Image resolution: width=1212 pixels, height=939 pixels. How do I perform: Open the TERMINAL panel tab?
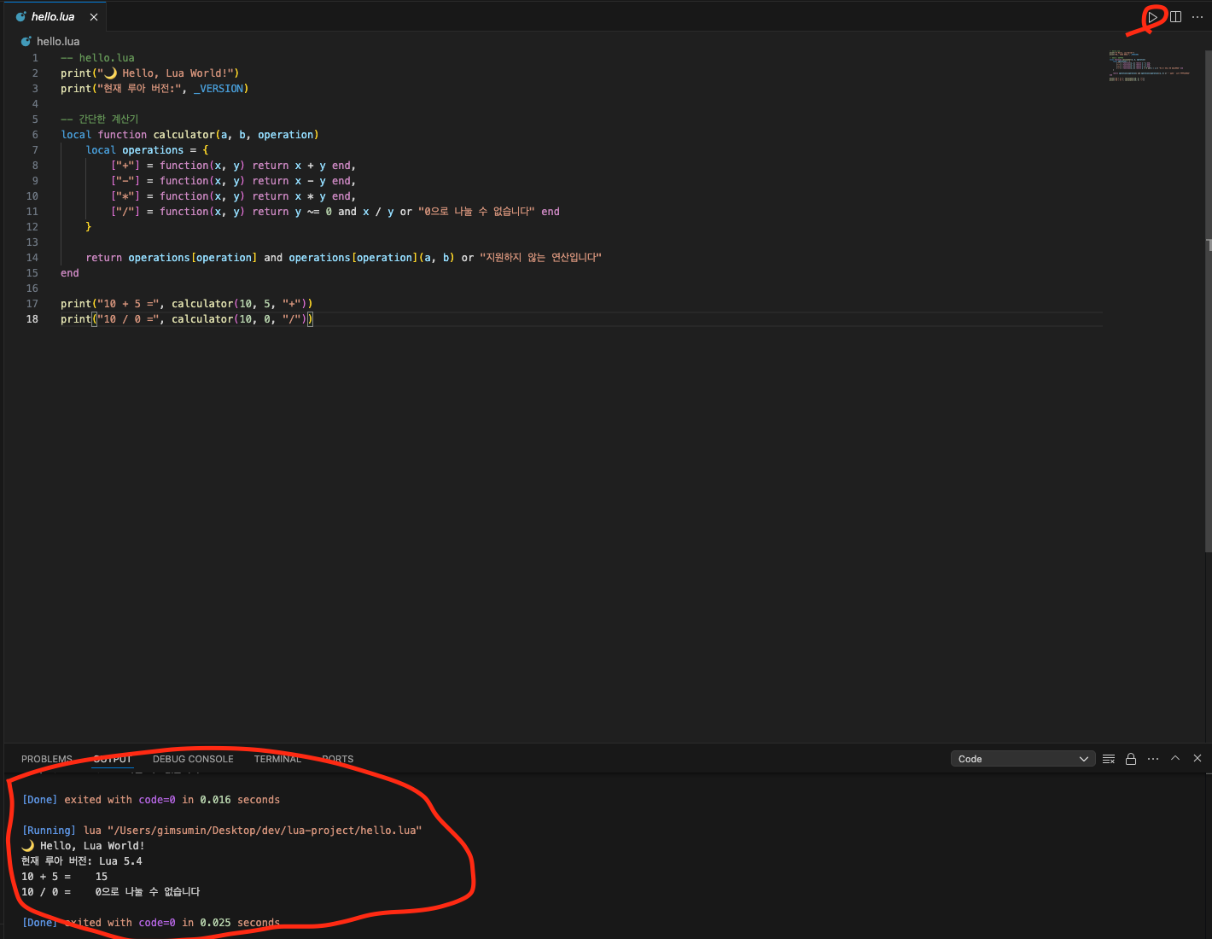pyautogui.click(x=277, y=759)
